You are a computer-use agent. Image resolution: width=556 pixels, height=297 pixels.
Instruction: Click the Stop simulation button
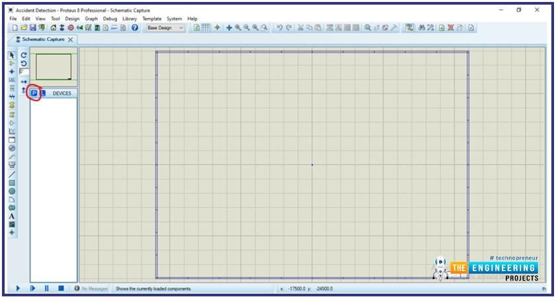coord(61,288)
